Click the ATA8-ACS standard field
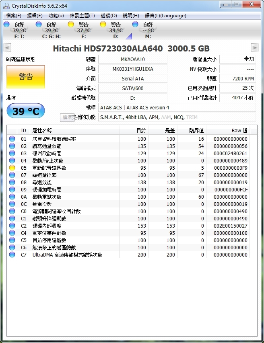This screenshot has height=343, width=264. pyautogui.click(x=177, y=107)
